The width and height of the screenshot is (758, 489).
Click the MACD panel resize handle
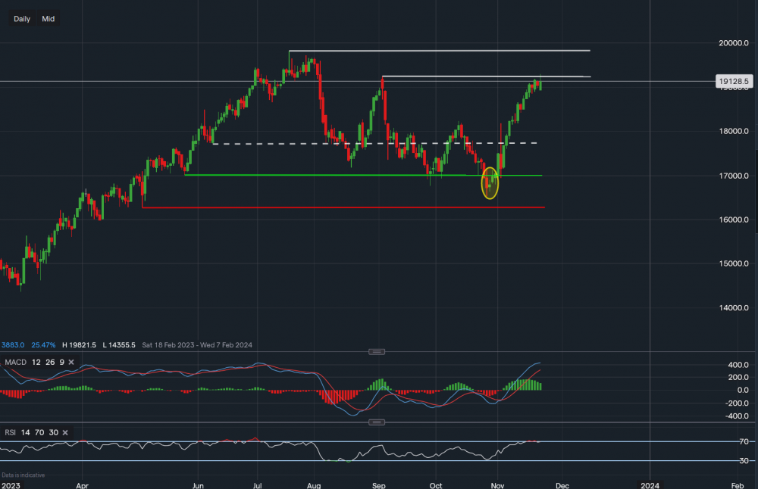point(377,351)
